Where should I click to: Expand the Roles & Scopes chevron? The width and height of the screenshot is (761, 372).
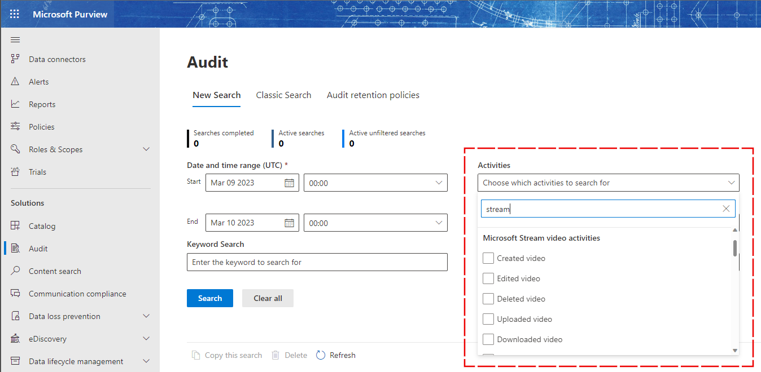(x=146, y=149)
